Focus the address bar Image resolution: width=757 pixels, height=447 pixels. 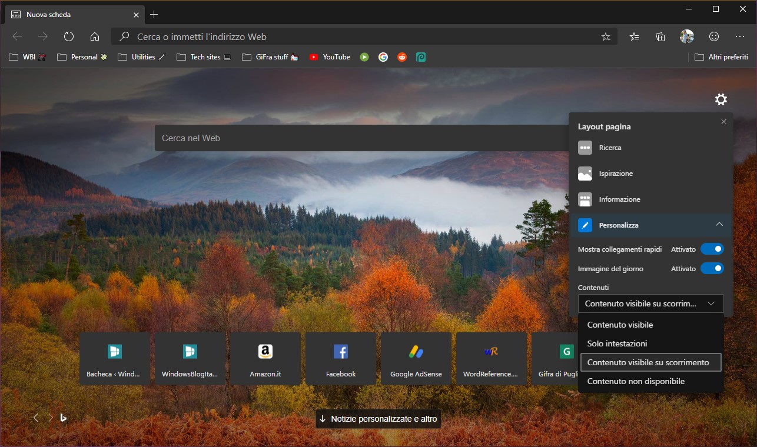tap(365, 36)
